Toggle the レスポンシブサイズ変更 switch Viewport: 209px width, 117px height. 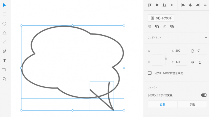[x=204, y=95]
